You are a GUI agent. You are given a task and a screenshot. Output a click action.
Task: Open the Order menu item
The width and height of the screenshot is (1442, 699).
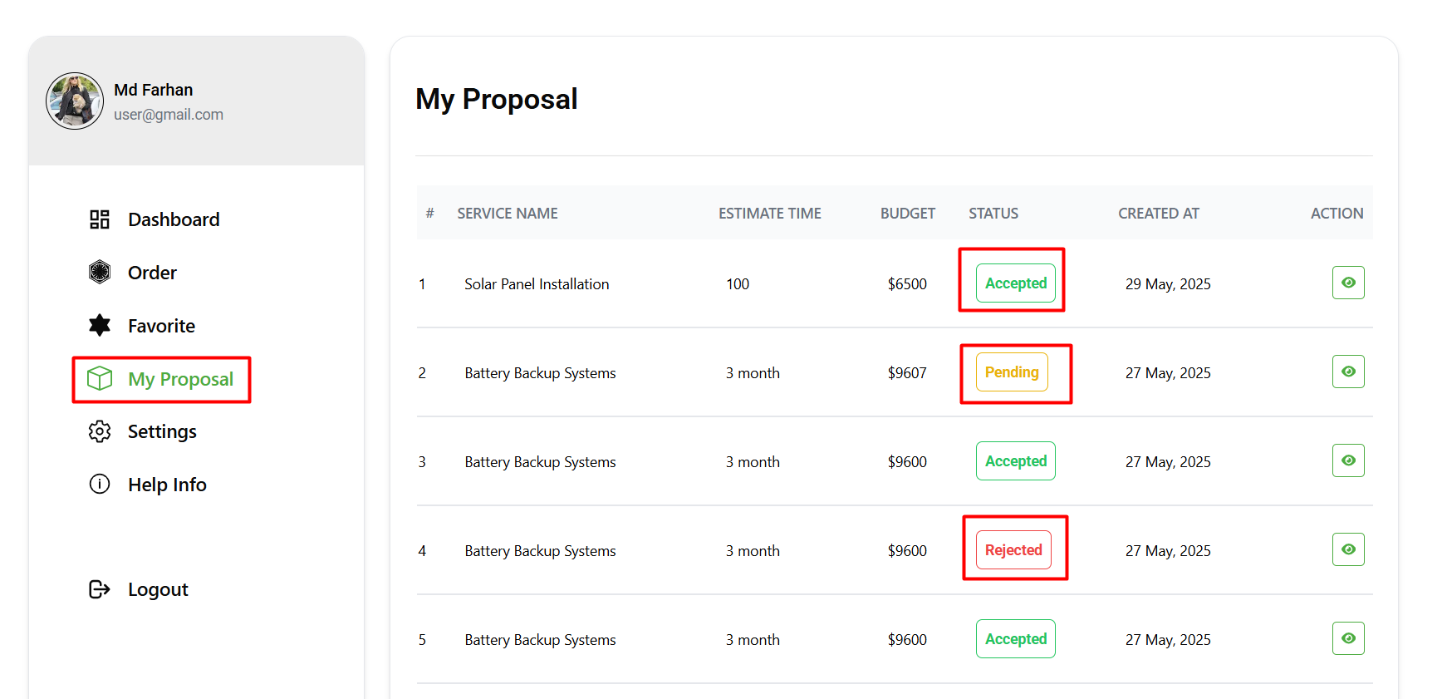point(152,273)
